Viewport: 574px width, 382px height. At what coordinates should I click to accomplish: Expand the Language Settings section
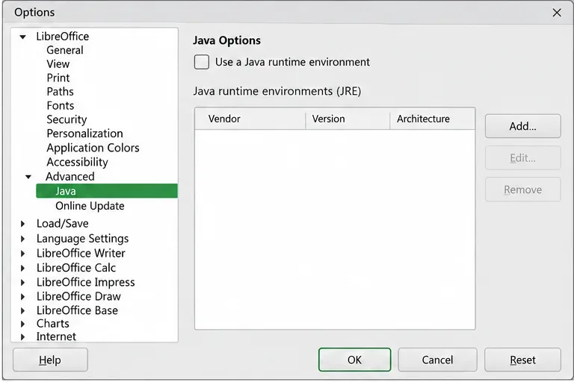click(22, 239)
